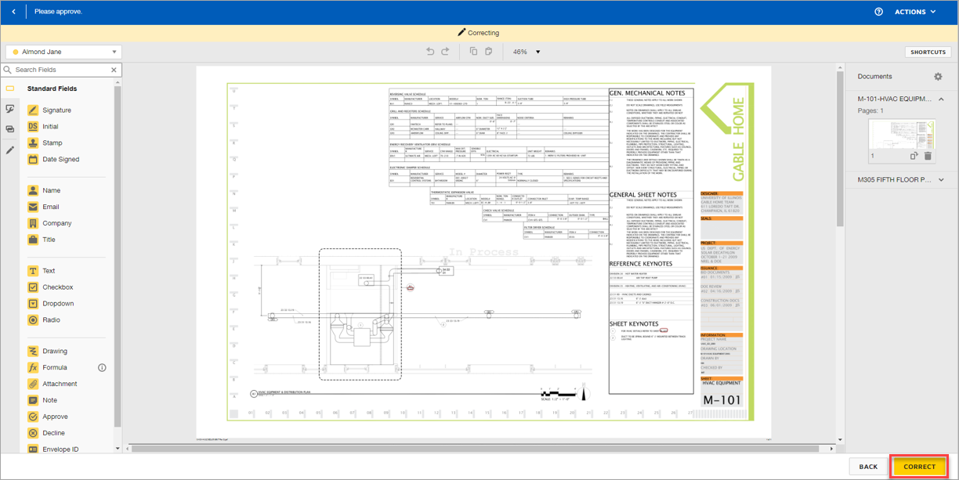Click the page copy icon under thumbnail
Image resolution: width=959 pixels, height=480 pixels.
tap(914, 157)
